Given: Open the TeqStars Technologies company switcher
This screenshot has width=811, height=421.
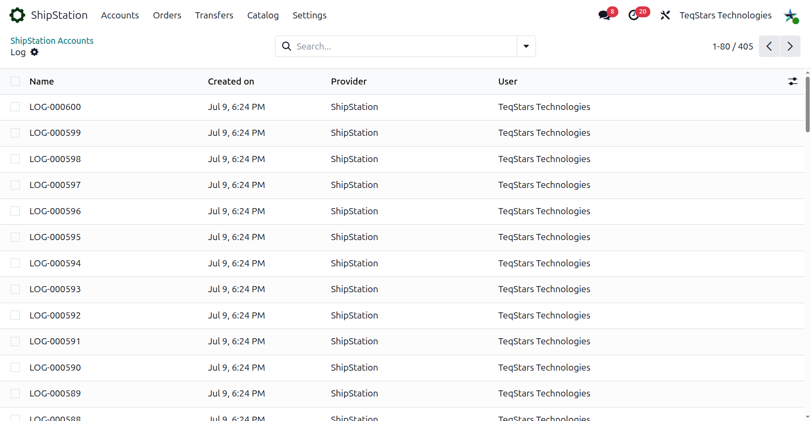Looking at the screenshot, I should pyautogui.click(x=726, y=15).
